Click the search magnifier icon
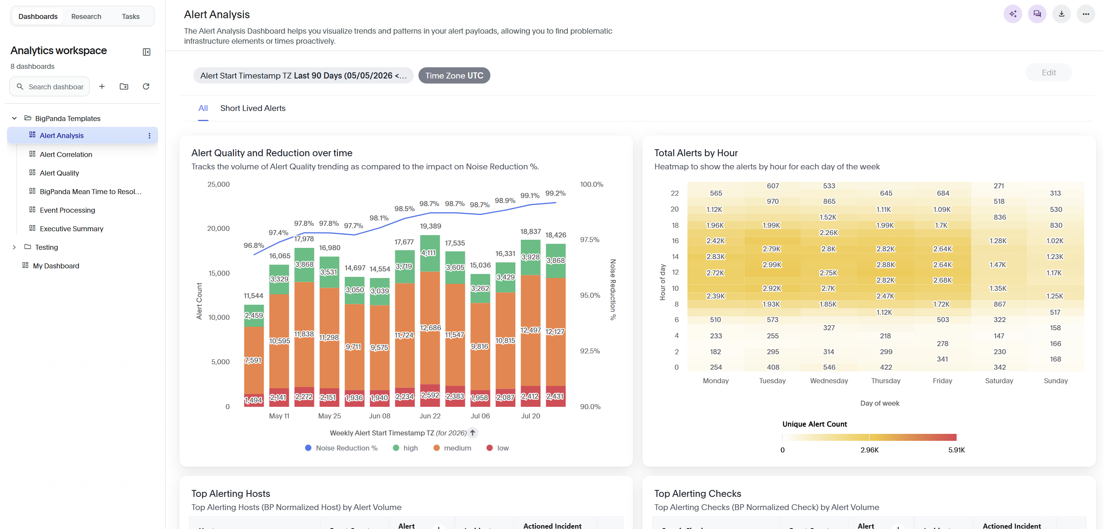The height and width of the screenshot is (529, 1103). coord(20,87)
